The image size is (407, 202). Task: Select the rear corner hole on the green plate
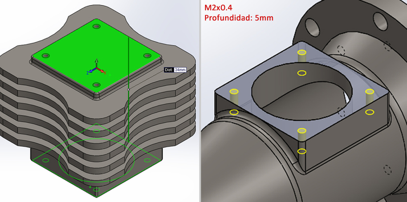click(97, 26)
